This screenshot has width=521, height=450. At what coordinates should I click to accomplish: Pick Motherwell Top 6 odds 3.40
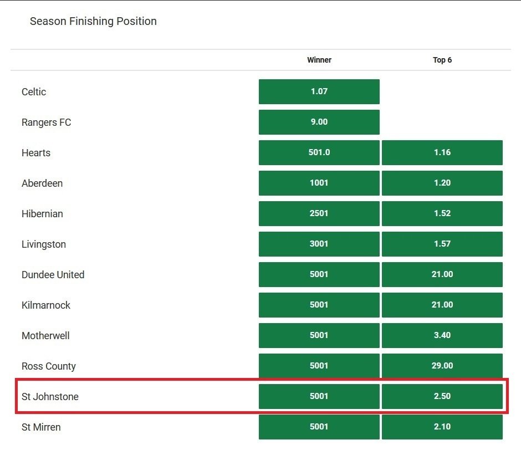tap(442, 335)
